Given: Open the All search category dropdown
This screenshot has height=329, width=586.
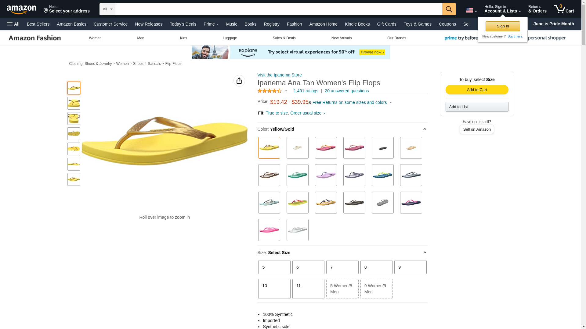Looking at the screenshot, I should pyautogui.click(x=107, y=9).
